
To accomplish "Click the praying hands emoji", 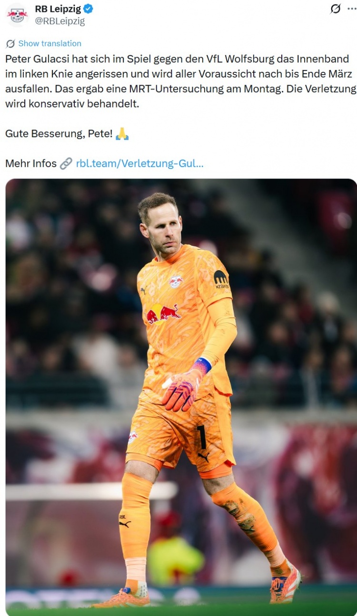I will coord(122,134).
